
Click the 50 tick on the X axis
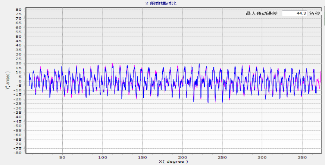pos(62,157)
